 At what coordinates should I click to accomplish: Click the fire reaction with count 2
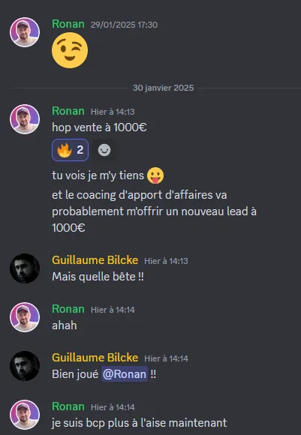[70, 150]
